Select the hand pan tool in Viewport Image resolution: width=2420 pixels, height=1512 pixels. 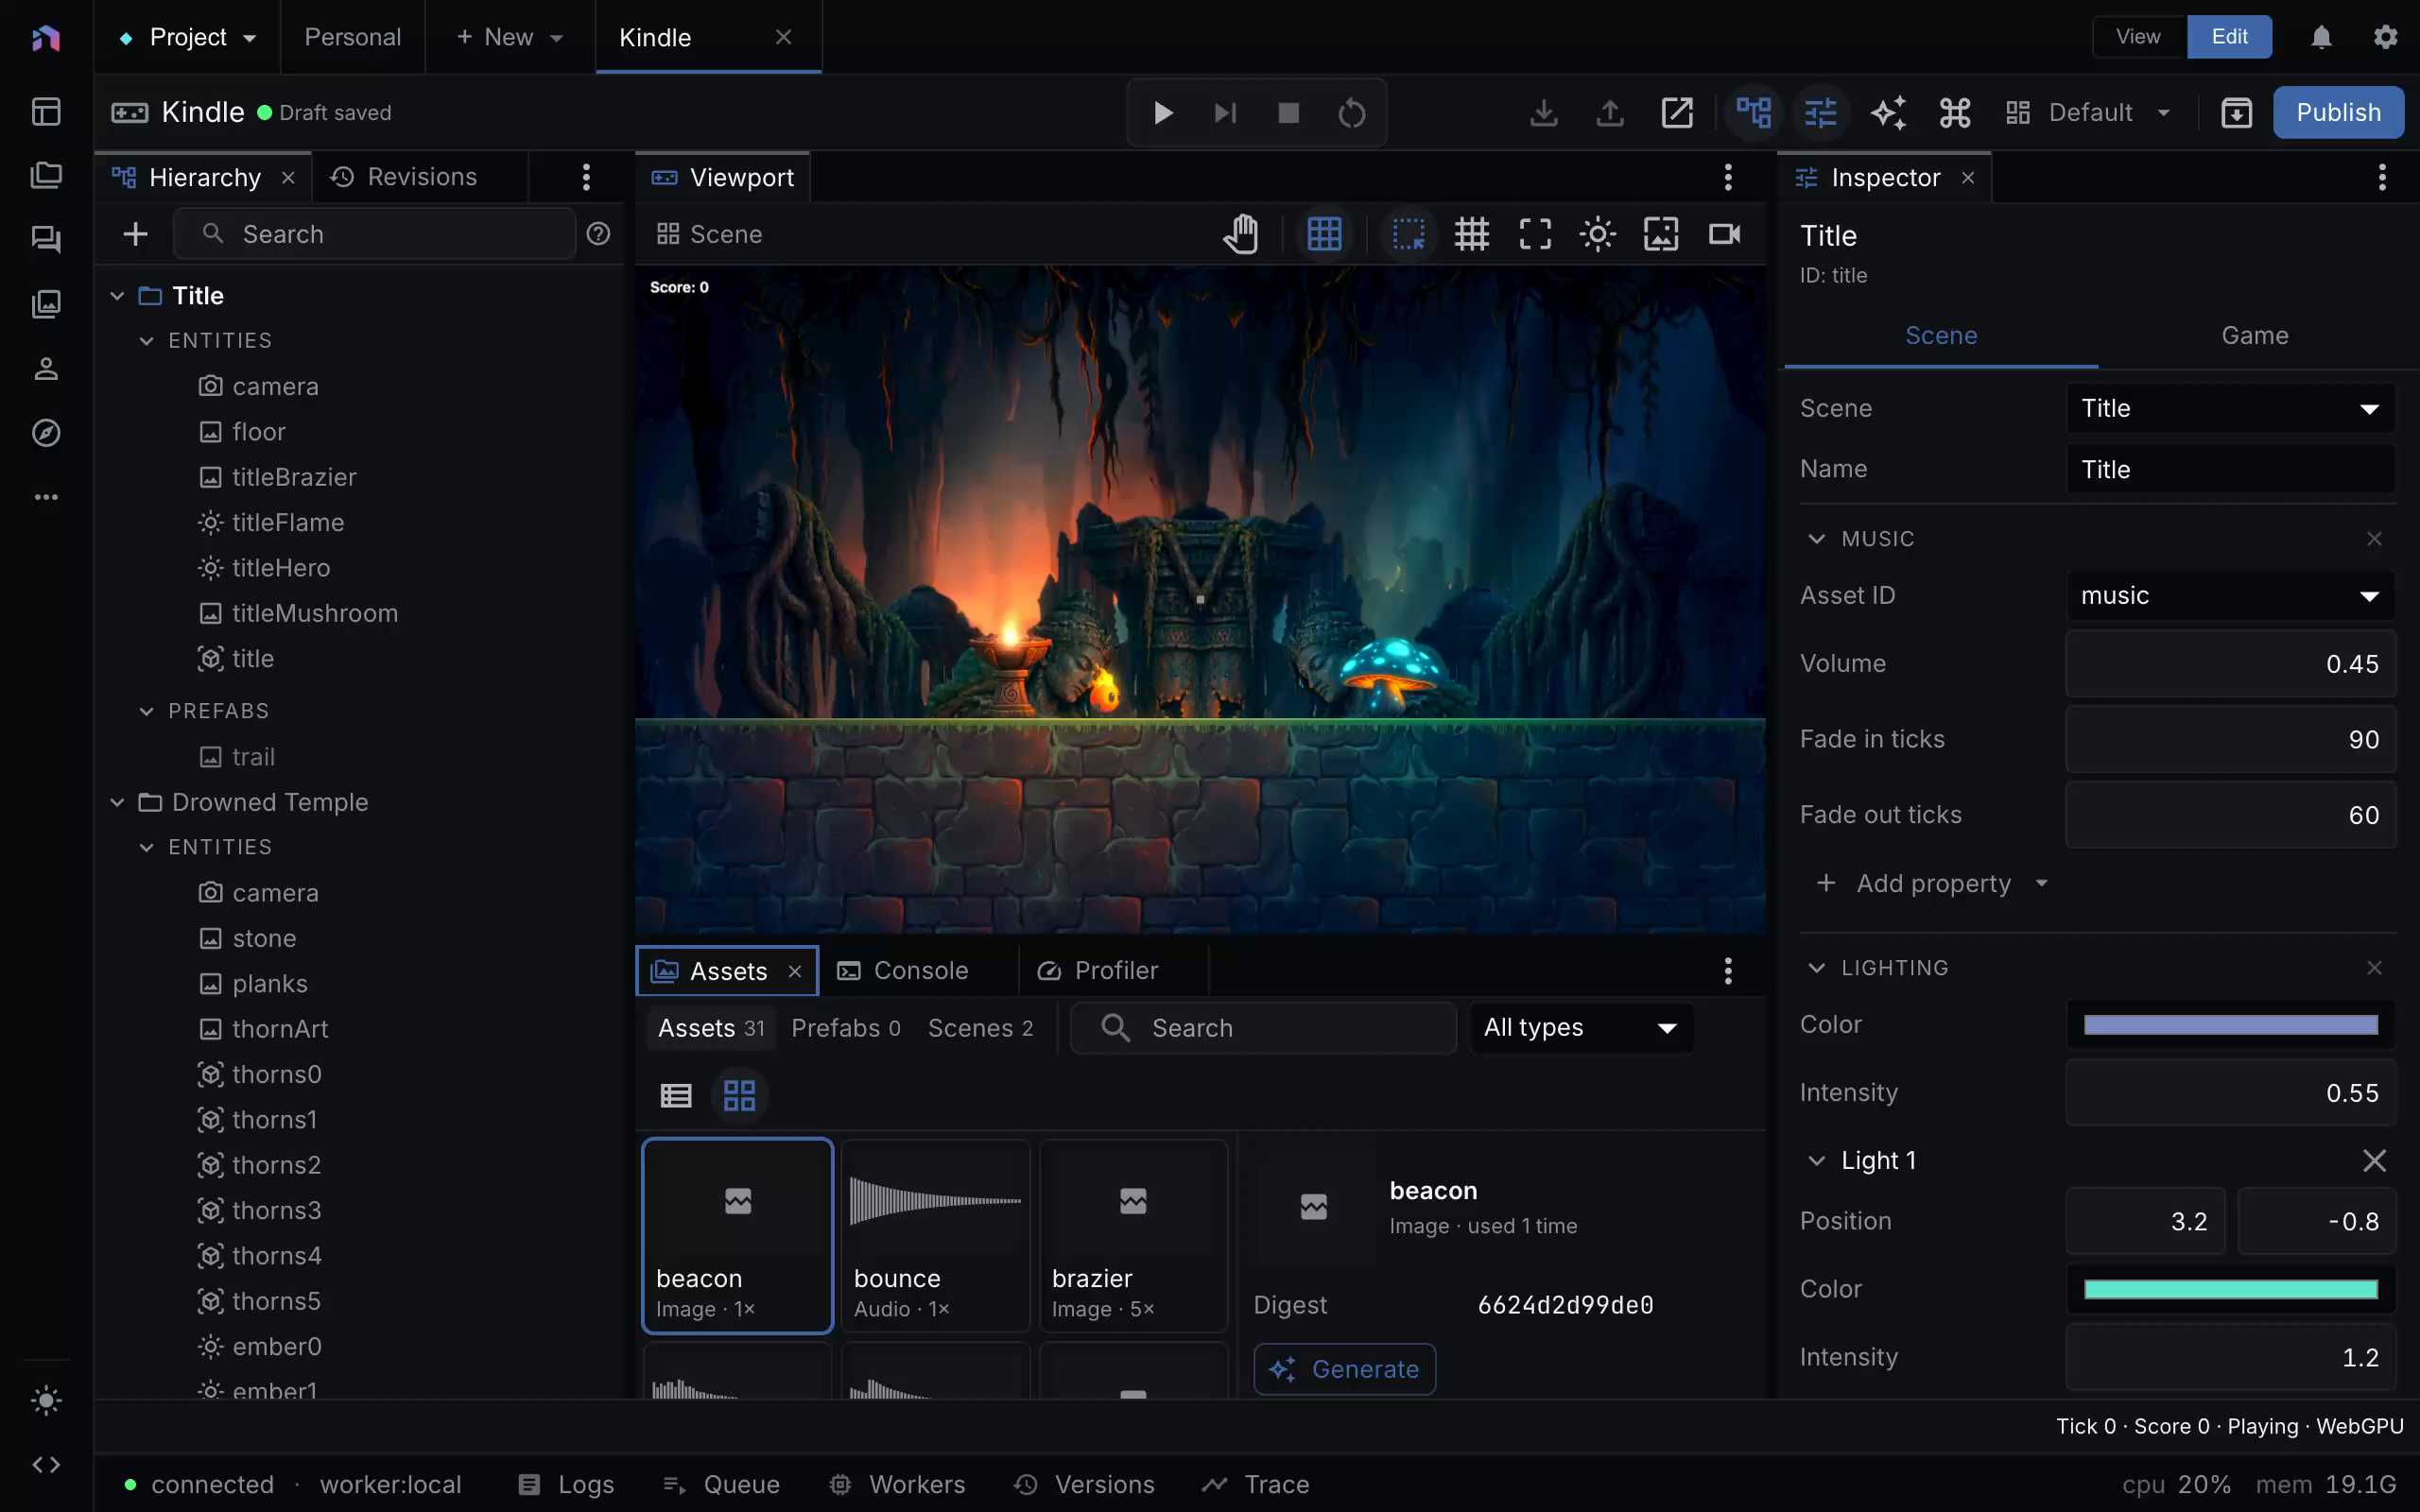coord(1241,234)
